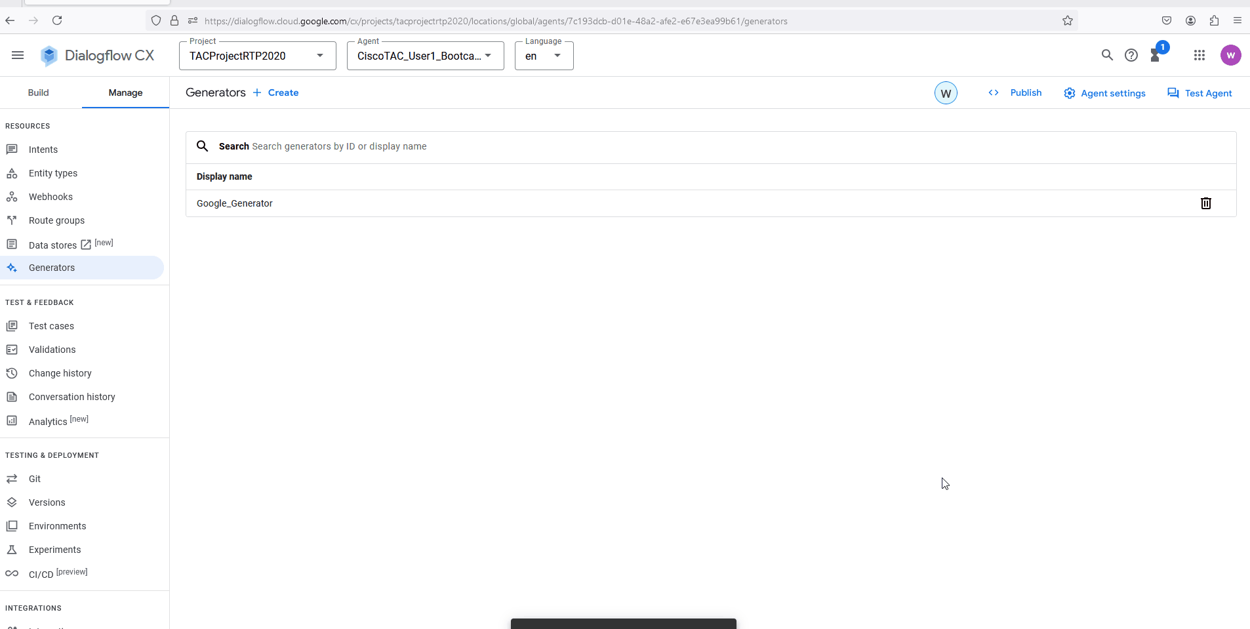Click the Display name column header
Image resolution: width=1250 pixels, height=629 pixels.
click(x=224, y=176)
